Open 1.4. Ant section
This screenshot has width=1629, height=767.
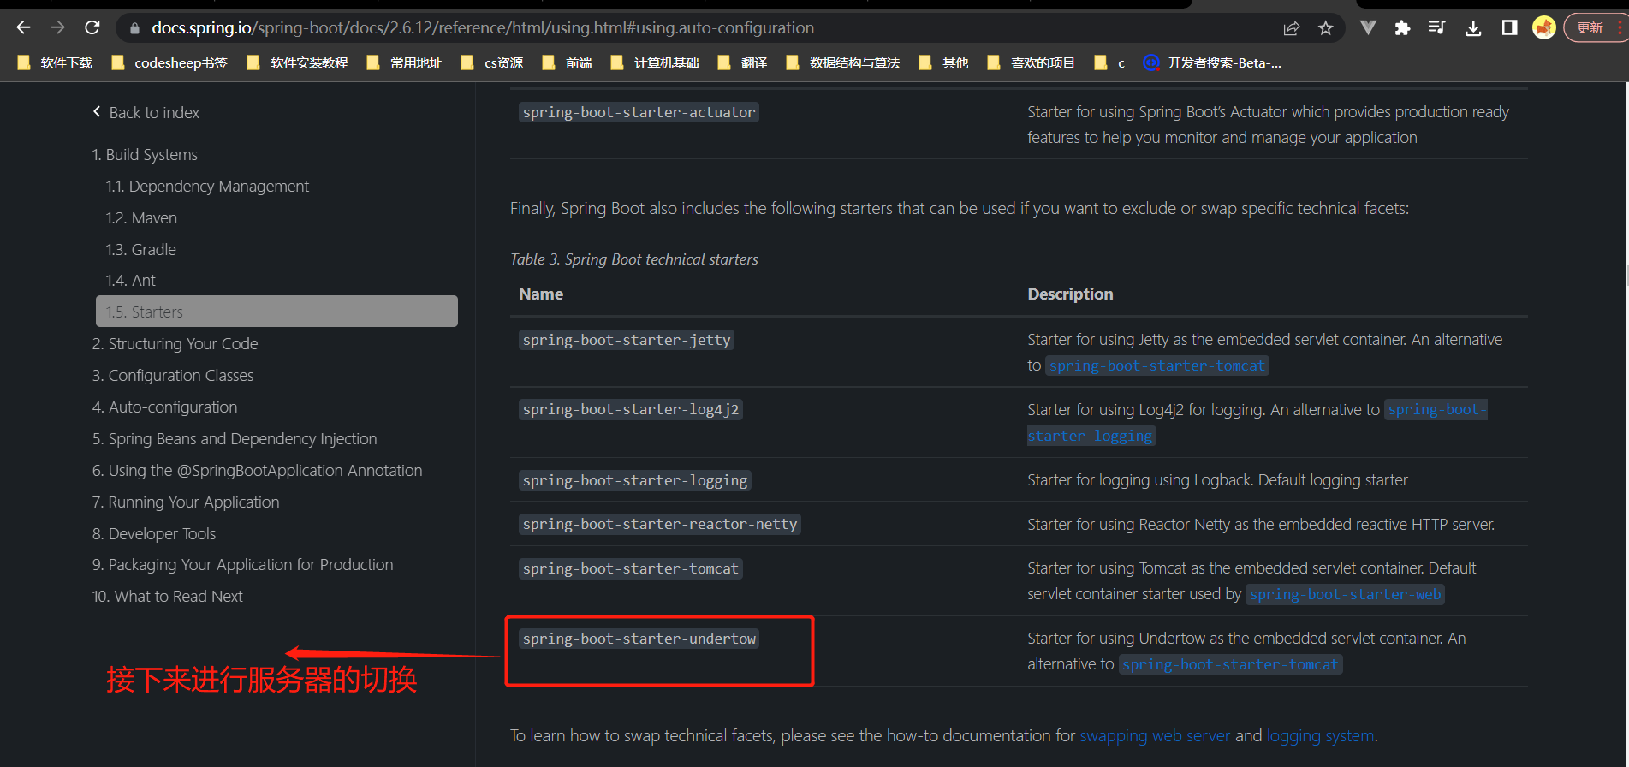pyautogui.click(x=131, y=280)
